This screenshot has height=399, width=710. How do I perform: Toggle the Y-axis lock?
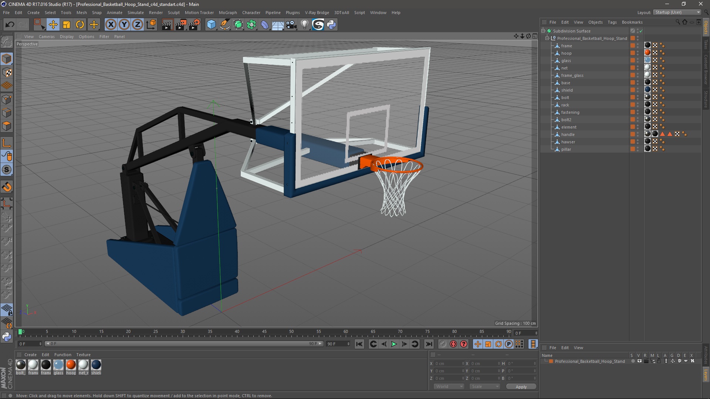124,25
